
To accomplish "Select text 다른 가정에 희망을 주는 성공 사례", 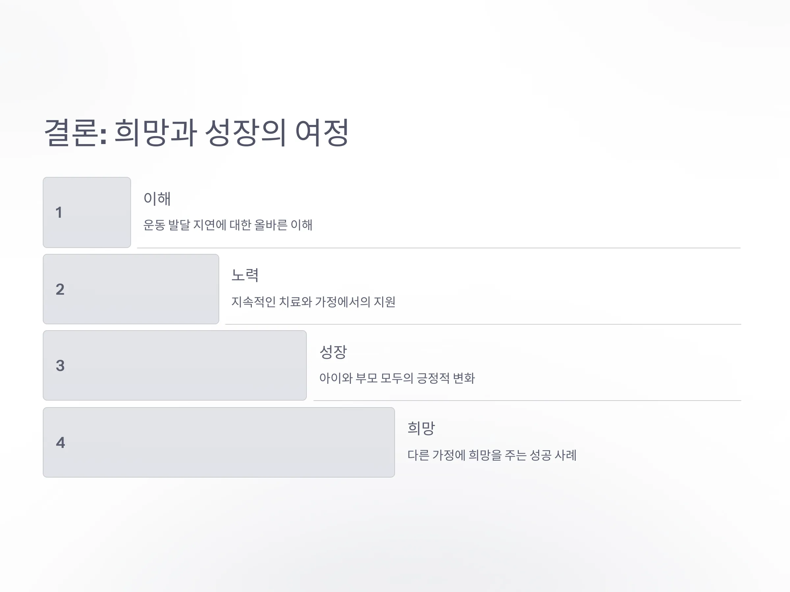I will pyautogui.click(x=492, y=455).
